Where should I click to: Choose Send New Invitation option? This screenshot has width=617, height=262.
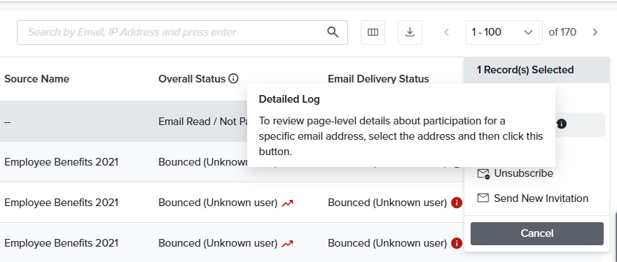point(533,198)
